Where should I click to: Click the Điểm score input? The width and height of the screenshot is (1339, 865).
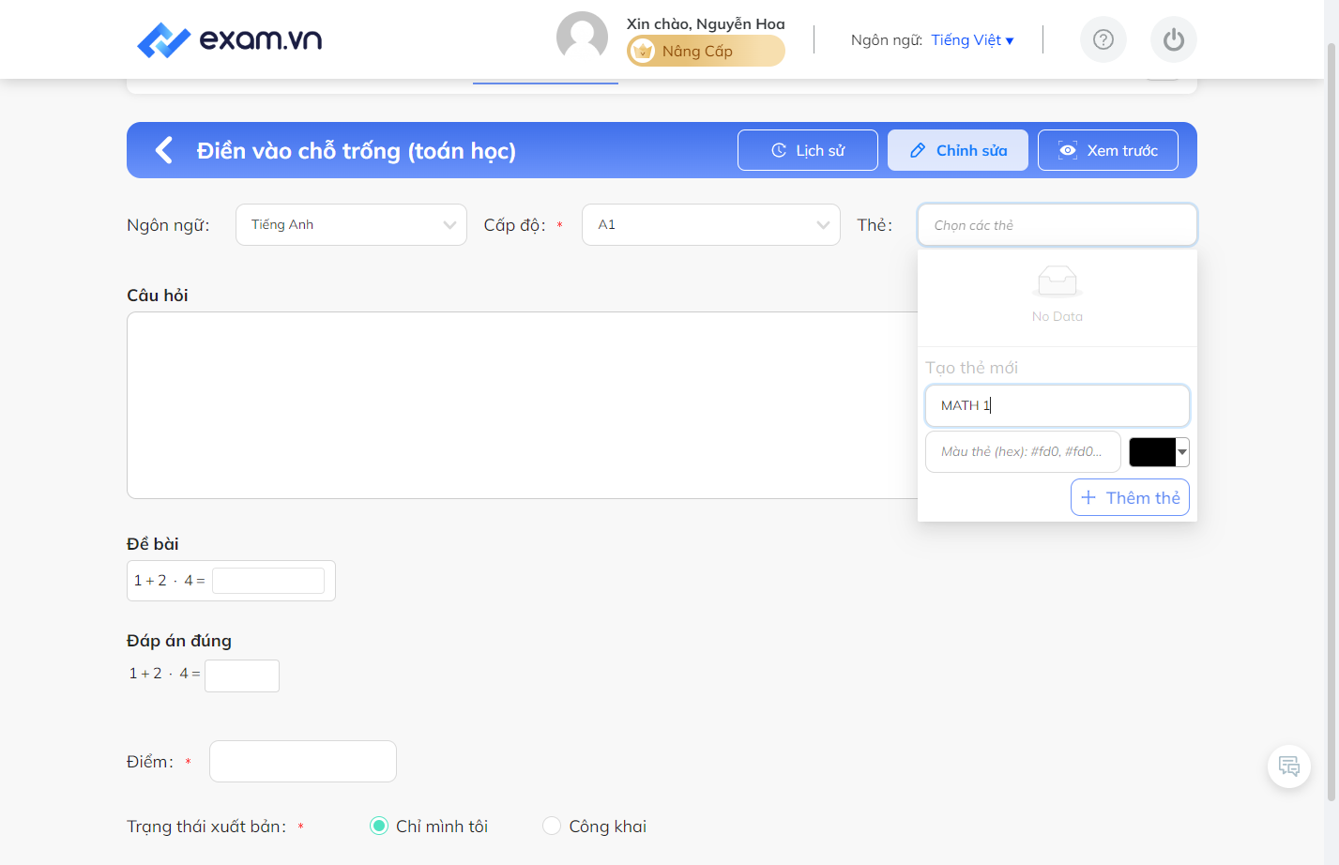pyautogui.click(x=303, y=761)
